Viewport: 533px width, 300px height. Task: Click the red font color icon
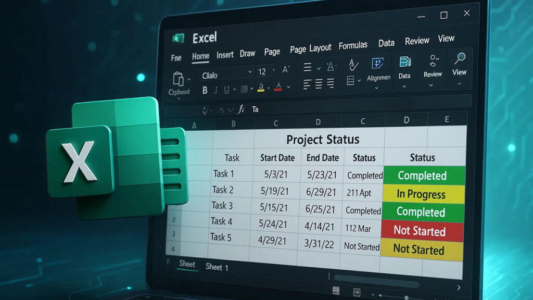coord(278,87)
